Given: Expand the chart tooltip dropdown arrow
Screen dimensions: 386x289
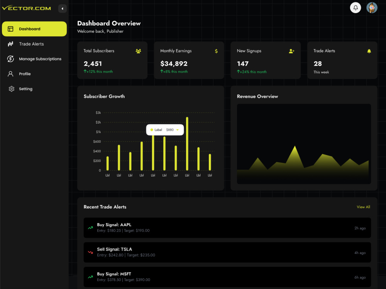Looking at the screenshot, I should point(178,130).
